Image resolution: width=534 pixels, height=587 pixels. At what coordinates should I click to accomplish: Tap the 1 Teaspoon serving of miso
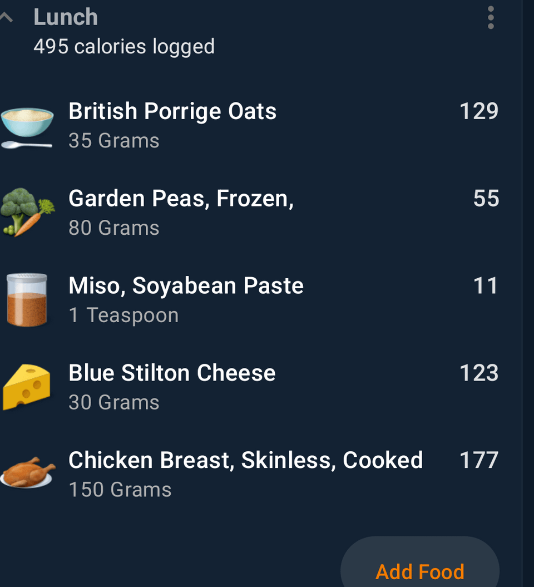click(124, 315)
